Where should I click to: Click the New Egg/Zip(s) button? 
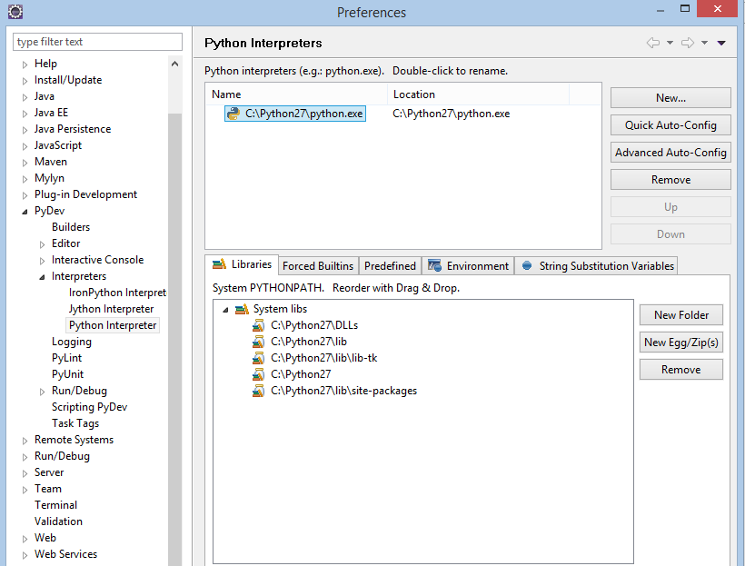pyautogui.click(x=680, y=343)
